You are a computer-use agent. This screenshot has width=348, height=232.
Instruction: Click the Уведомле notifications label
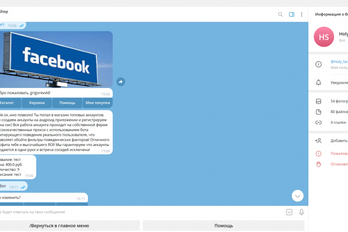point(339,83)
